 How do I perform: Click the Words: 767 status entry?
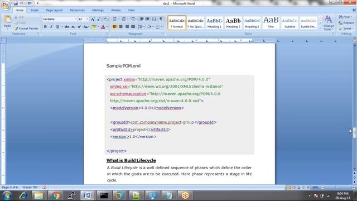click(30, 188)
